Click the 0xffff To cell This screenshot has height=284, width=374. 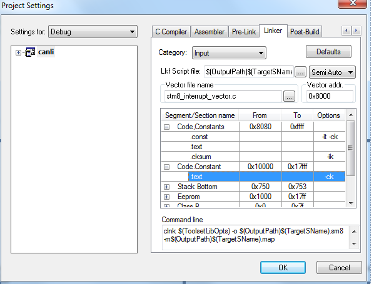coord(297,127)
